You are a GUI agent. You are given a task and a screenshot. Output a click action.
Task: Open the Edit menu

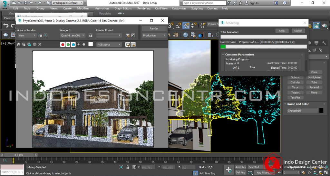[15, 8]
